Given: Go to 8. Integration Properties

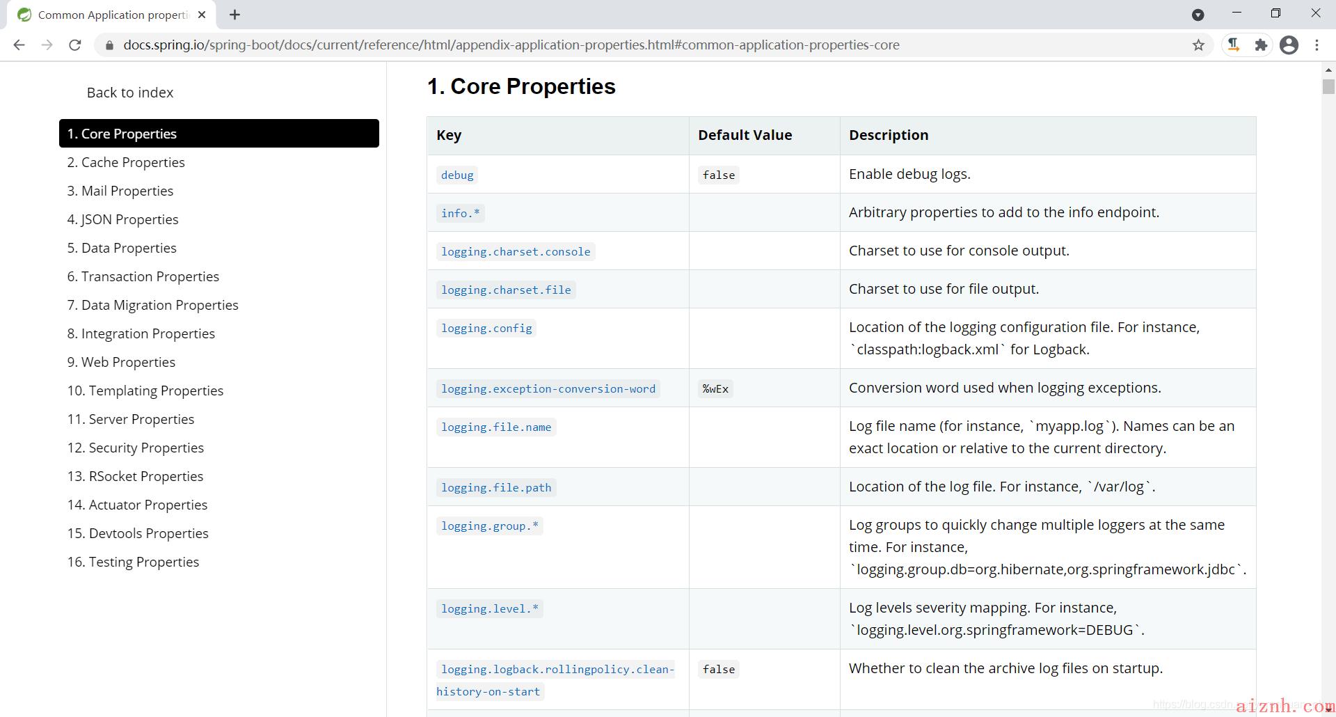Looking at the screenshot, I should click(141, 333).
